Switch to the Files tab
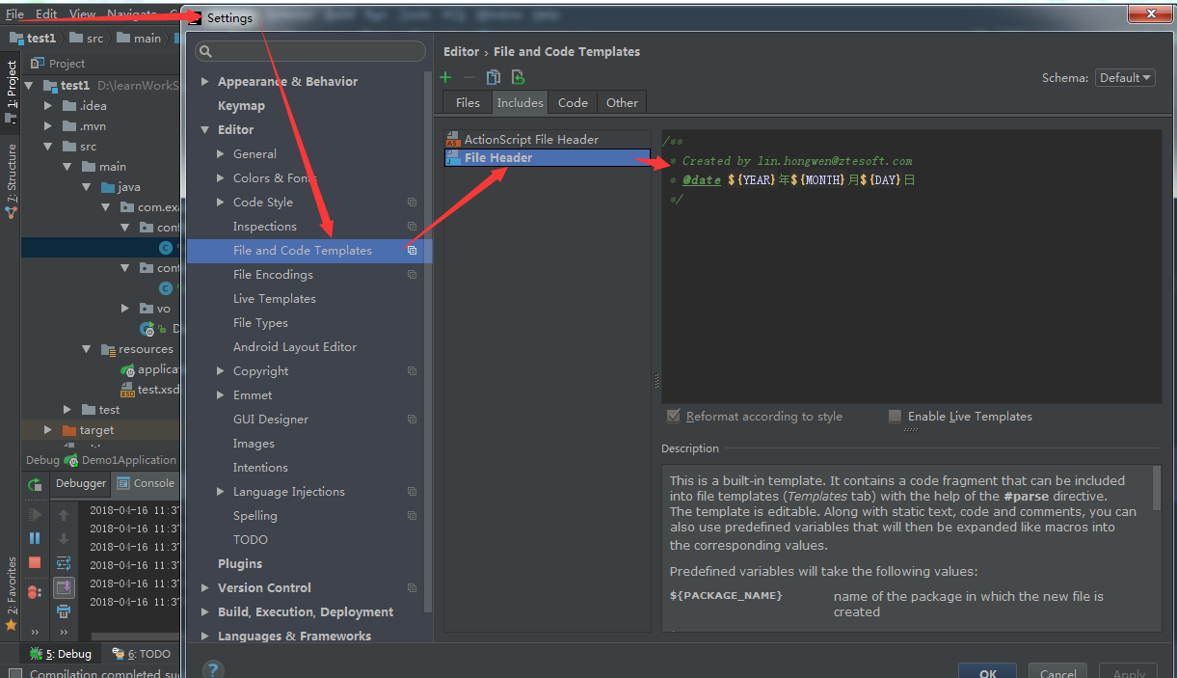 [x=468, y=102]
